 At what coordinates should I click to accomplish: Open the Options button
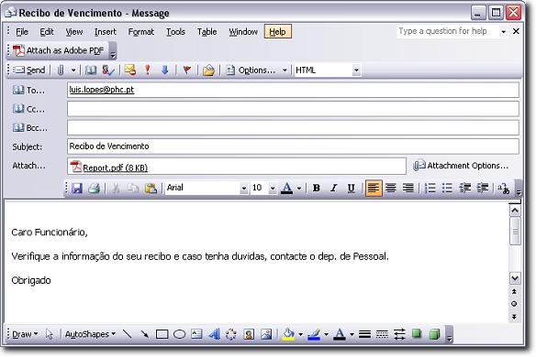(251, 70)
